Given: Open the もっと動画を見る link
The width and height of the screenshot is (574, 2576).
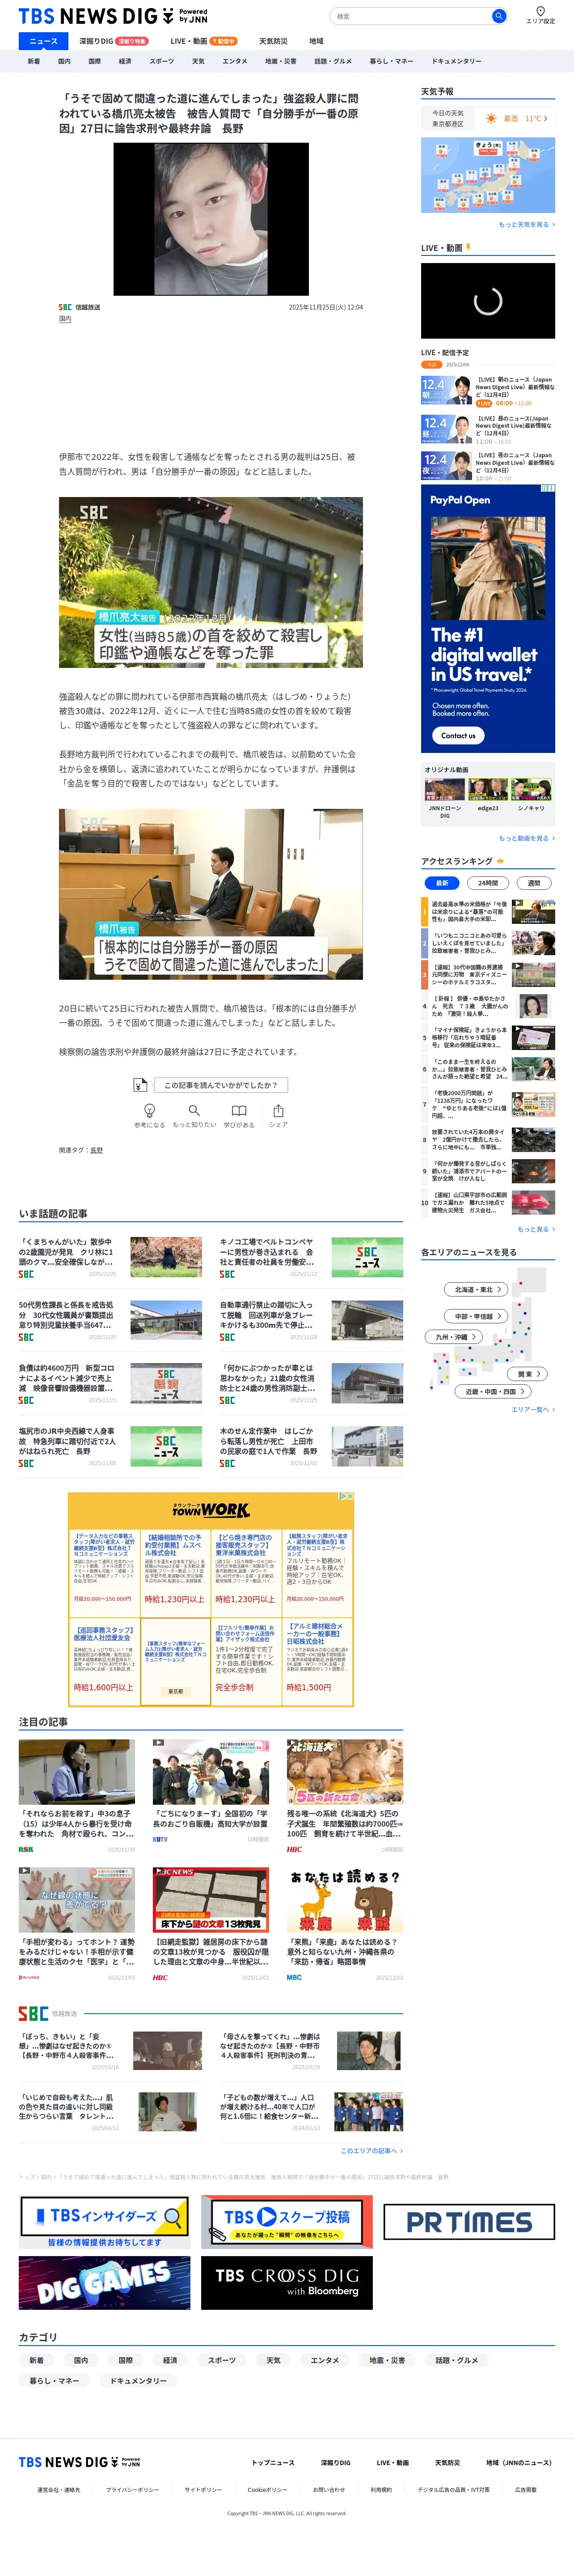Looking at the screenshot, I should [x=527, y=838].
